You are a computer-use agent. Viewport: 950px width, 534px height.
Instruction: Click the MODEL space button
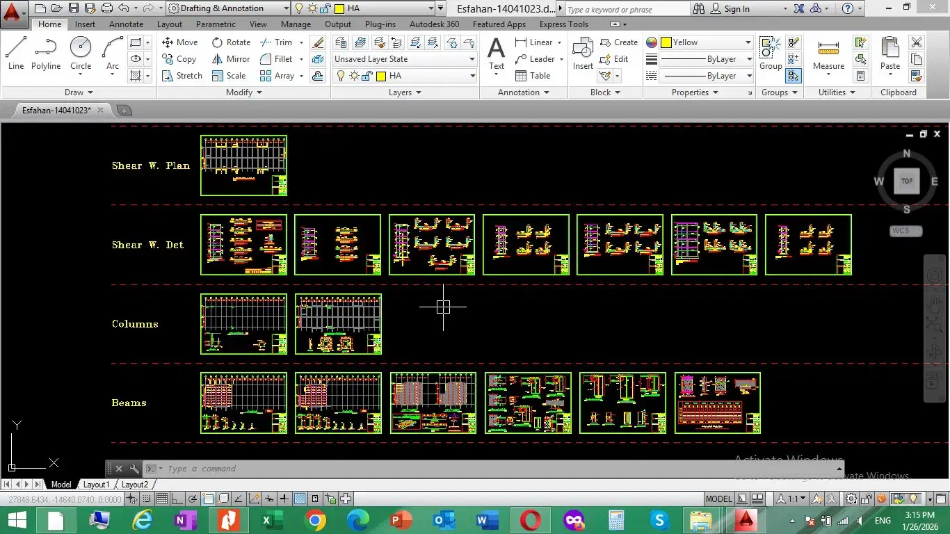point(718,499)
